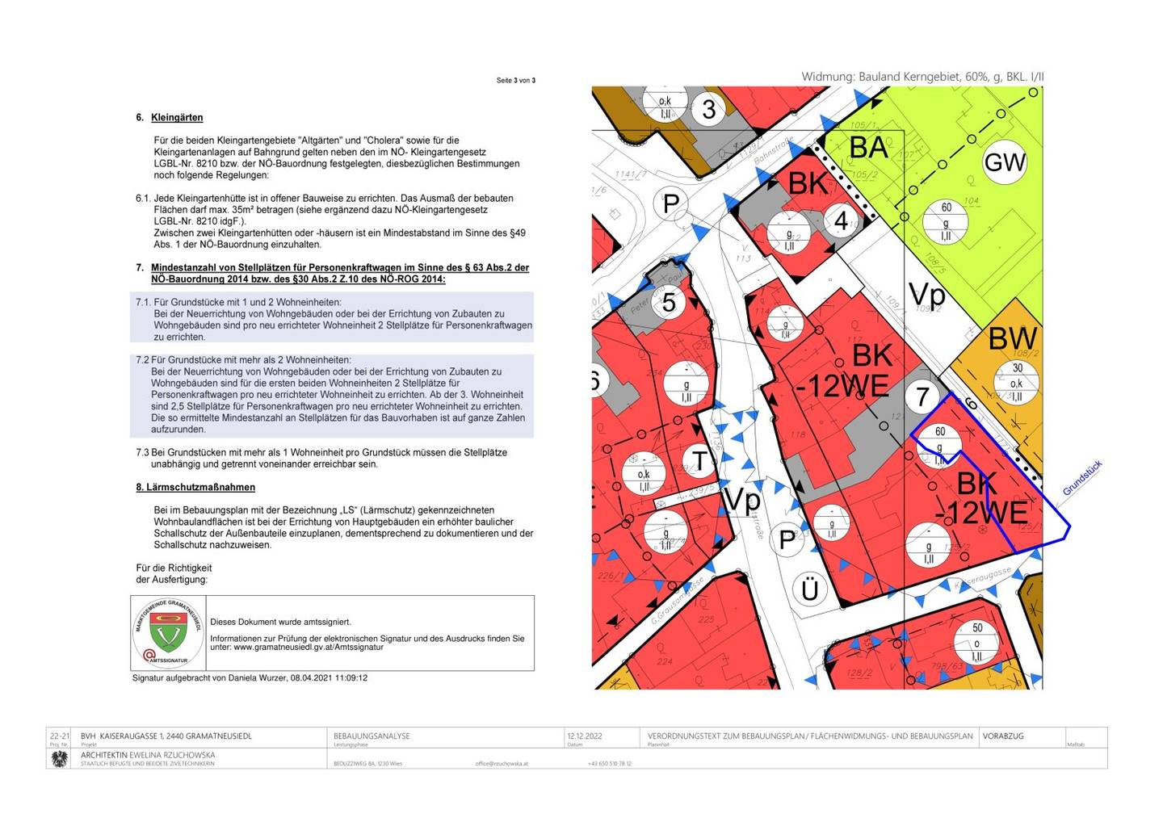Click the circled T symbol on the map
This screenshot has width=1163, height=822.
coord(699,461)
